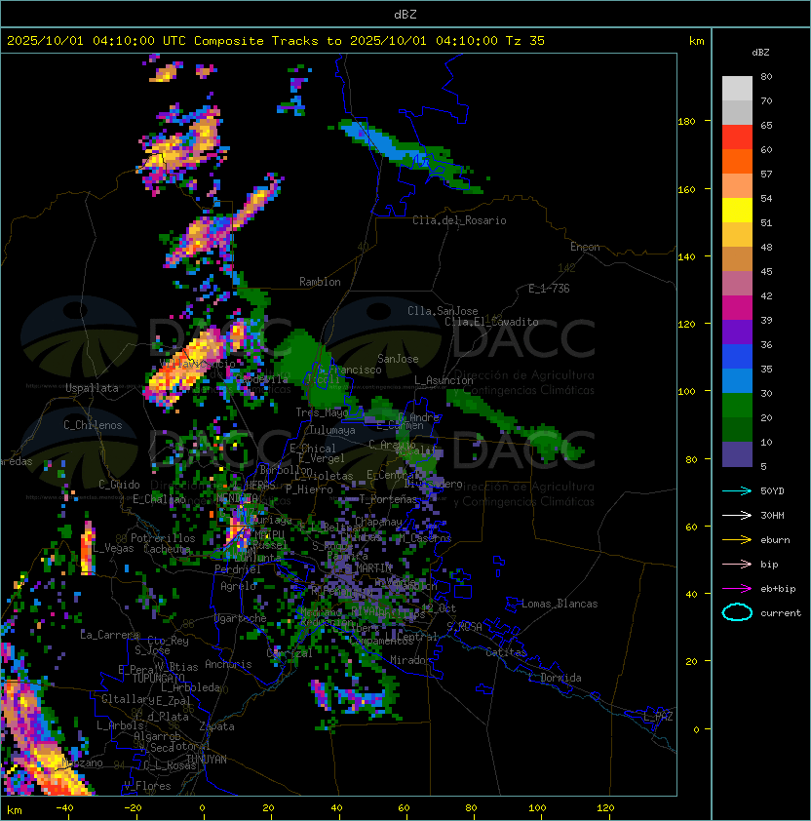Image resolution: width=811 pixels, height=821 pixels.
Task: Click the 'Agrelo' place label
Action: (x=238, y=586)
